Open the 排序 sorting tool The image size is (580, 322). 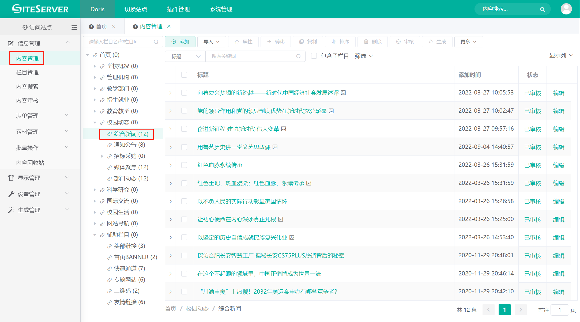[340, 41]
